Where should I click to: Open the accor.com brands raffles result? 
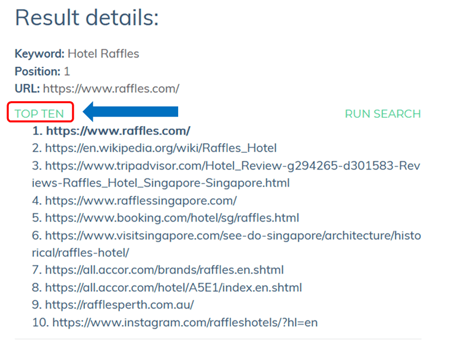click(164, 270)
